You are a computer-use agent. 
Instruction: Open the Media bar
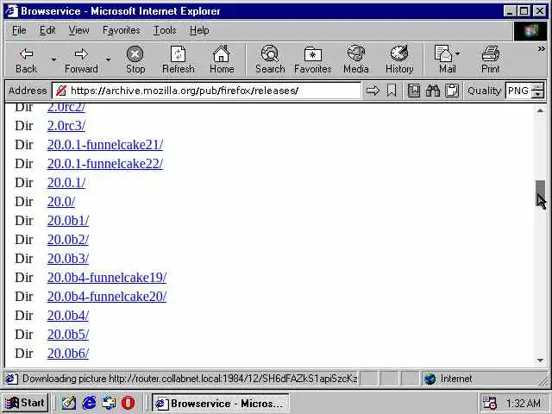pos(356,60)
